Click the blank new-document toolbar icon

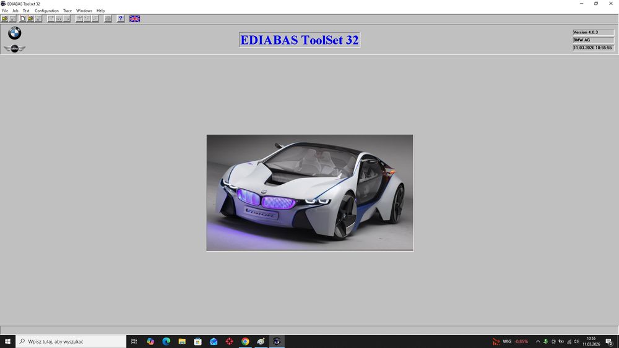click(x=22, y=19)
